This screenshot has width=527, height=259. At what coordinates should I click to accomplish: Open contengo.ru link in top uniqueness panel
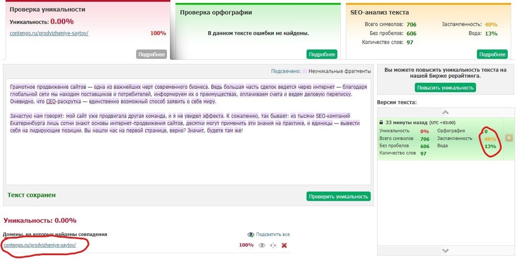point(49,33)
